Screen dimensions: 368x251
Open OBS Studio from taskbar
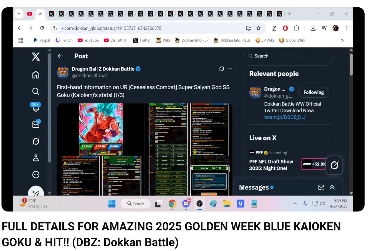(200, 203)
